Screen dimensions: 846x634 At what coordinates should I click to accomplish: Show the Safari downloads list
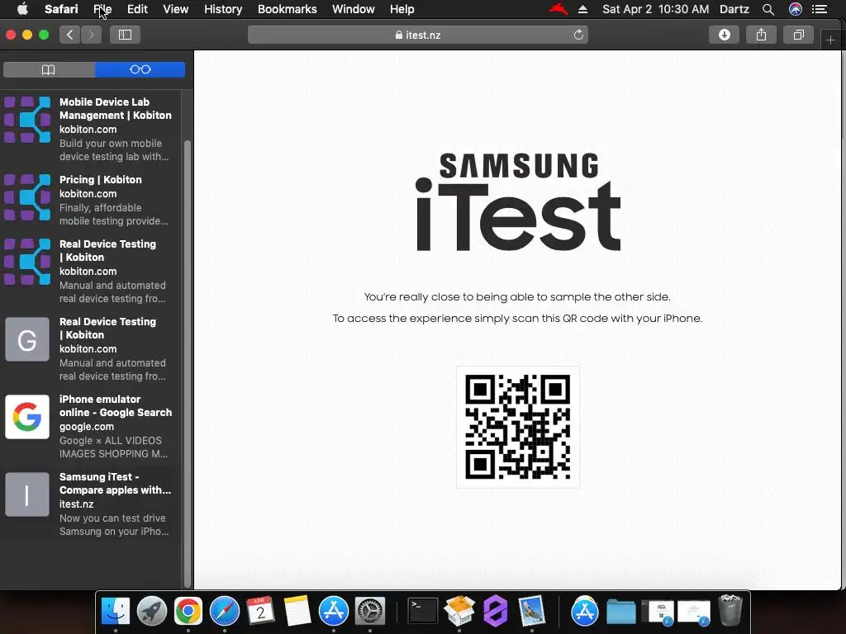[x=724, y=35]
